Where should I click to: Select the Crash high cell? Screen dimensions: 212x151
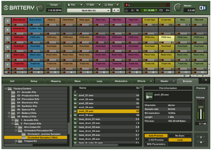[150, 22]
